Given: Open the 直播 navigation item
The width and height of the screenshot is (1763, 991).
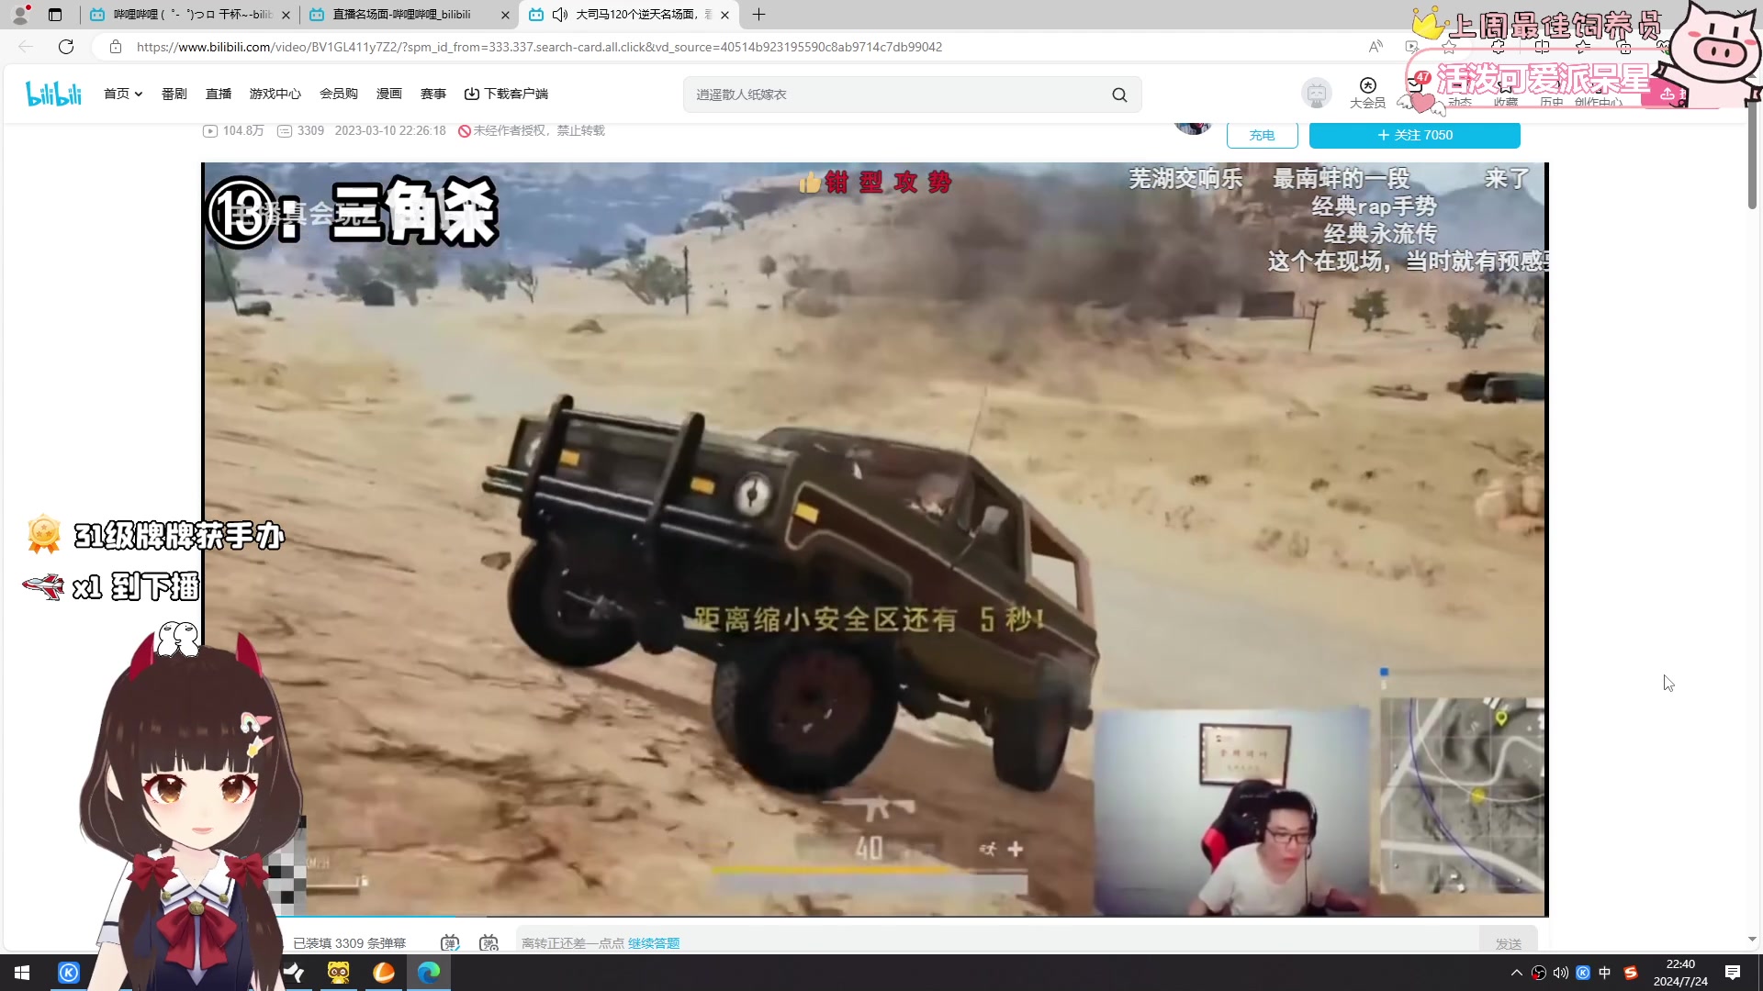Looking at the screenshot, I should [219, 94].
